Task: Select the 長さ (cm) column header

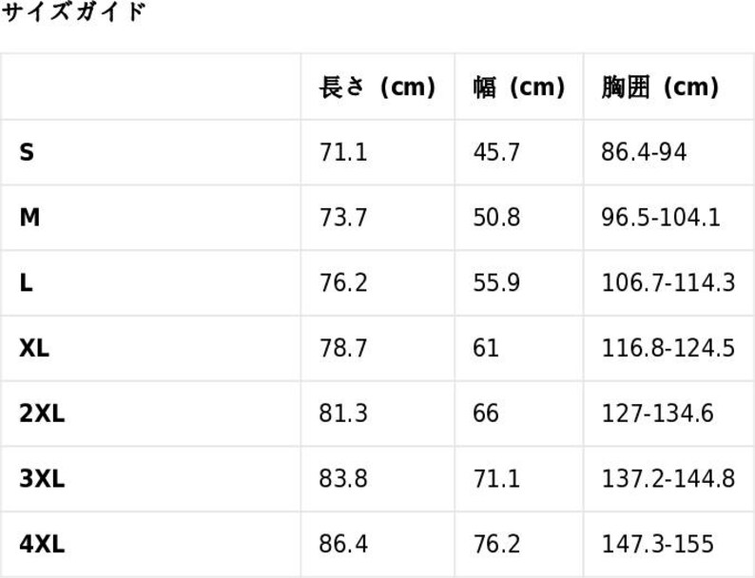Action: [377, 87]
